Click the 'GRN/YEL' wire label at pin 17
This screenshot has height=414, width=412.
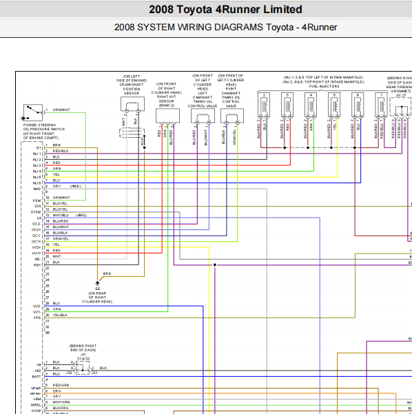(x=61, y=238)
